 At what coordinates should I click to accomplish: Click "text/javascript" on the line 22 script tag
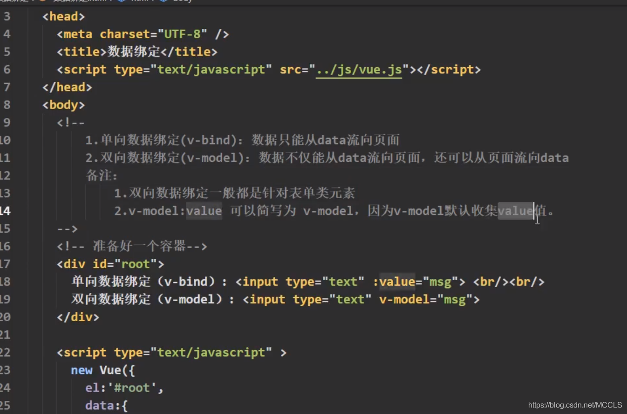coord(211,352)
